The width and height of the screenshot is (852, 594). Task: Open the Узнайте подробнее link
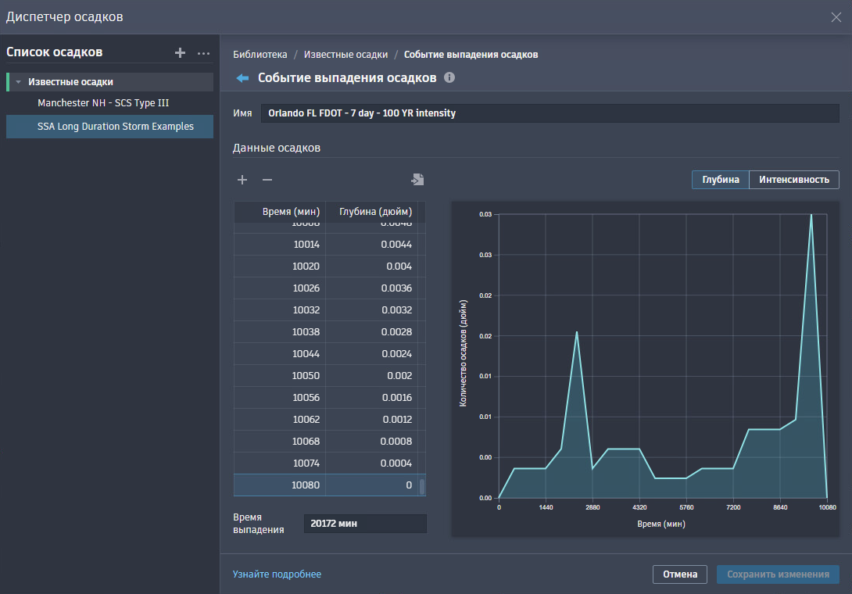(277, 574)
